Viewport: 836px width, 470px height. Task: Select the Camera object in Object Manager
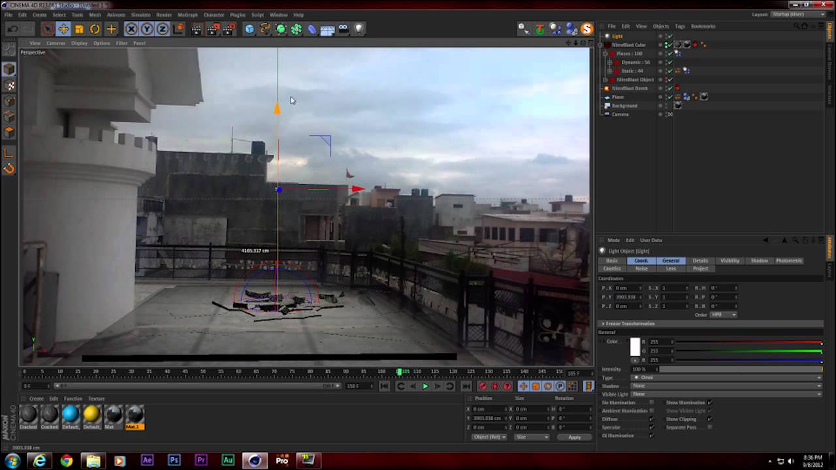point(620,114)
